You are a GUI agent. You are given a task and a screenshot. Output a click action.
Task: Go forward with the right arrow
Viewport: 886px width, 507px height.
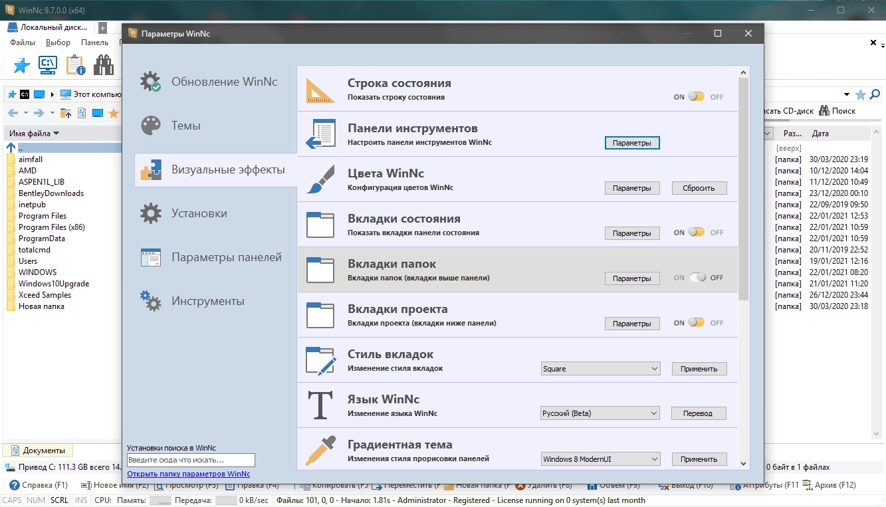pos(39,113)
